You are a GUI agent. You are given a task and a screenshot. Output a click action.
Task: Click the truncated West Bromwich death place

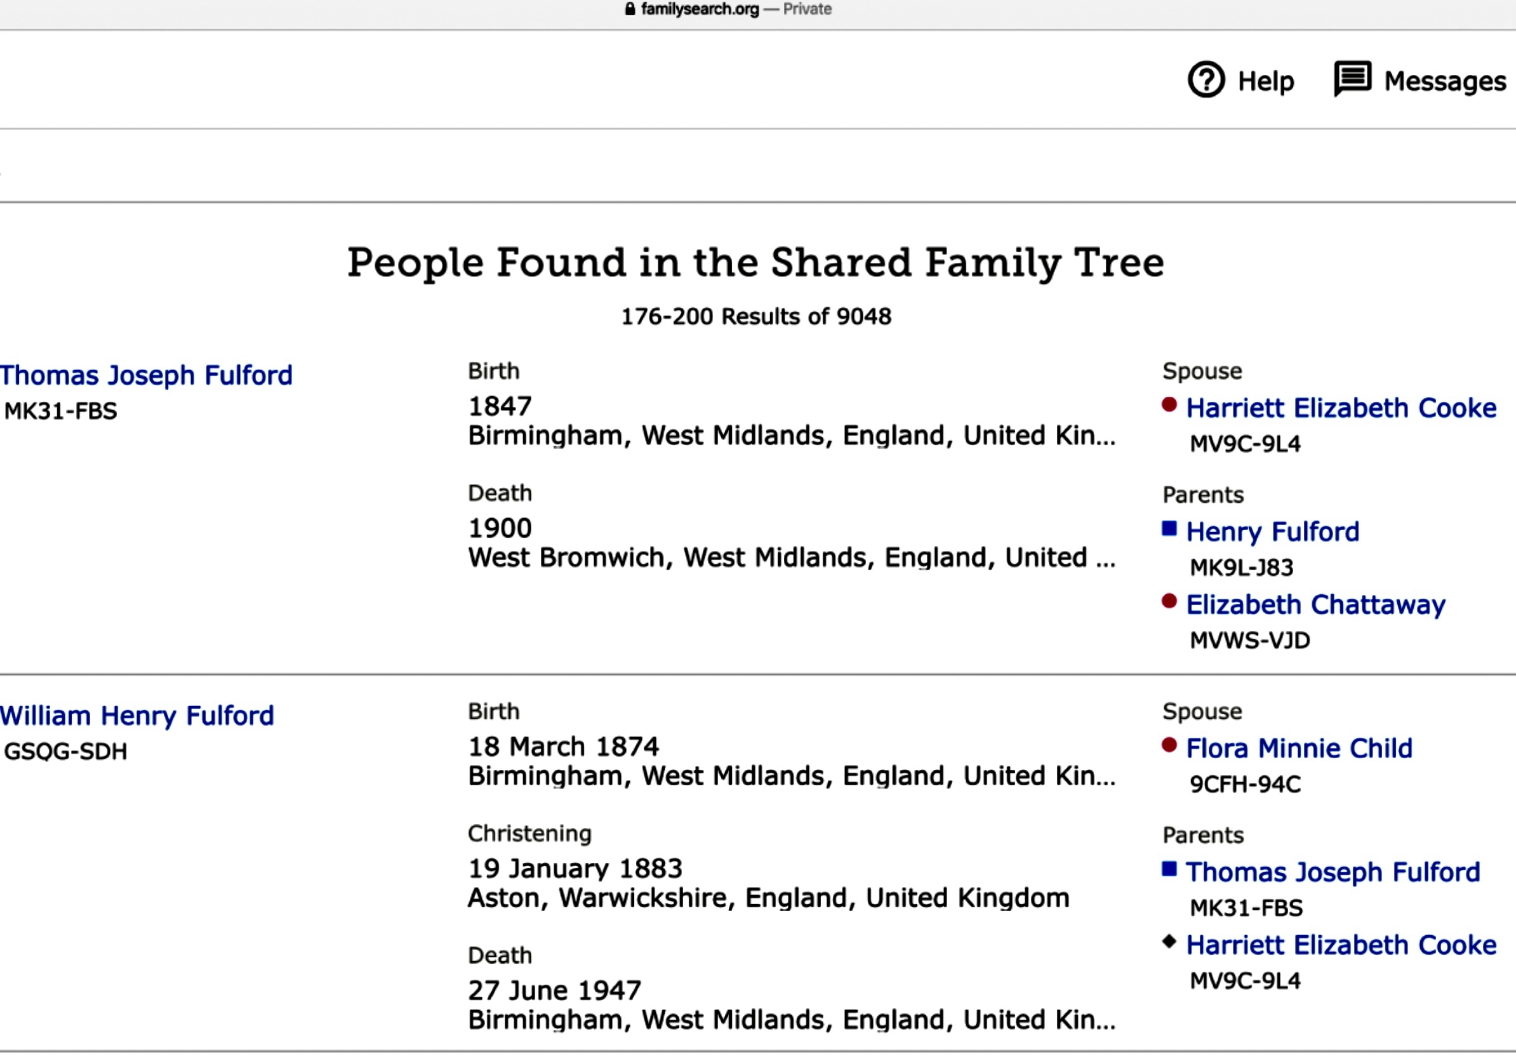(x=791, y=558)
